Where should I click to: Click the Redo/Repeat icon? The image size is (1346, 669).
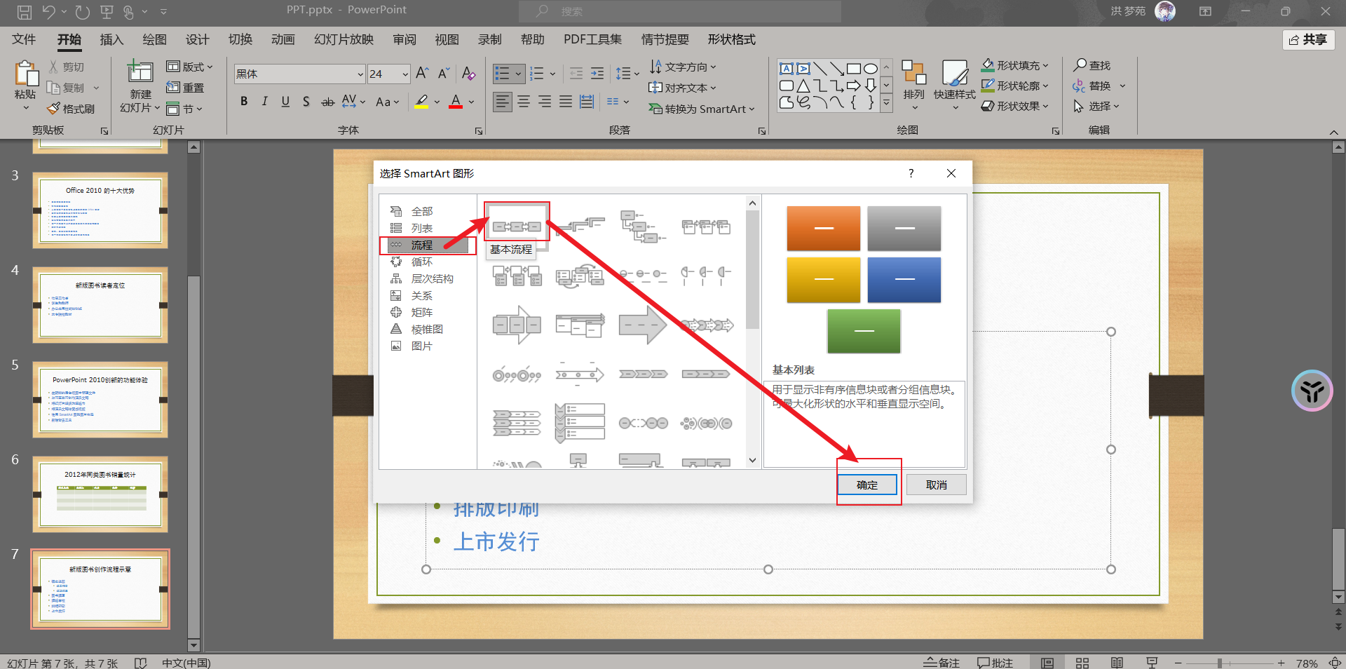click(x=83, y=11)
